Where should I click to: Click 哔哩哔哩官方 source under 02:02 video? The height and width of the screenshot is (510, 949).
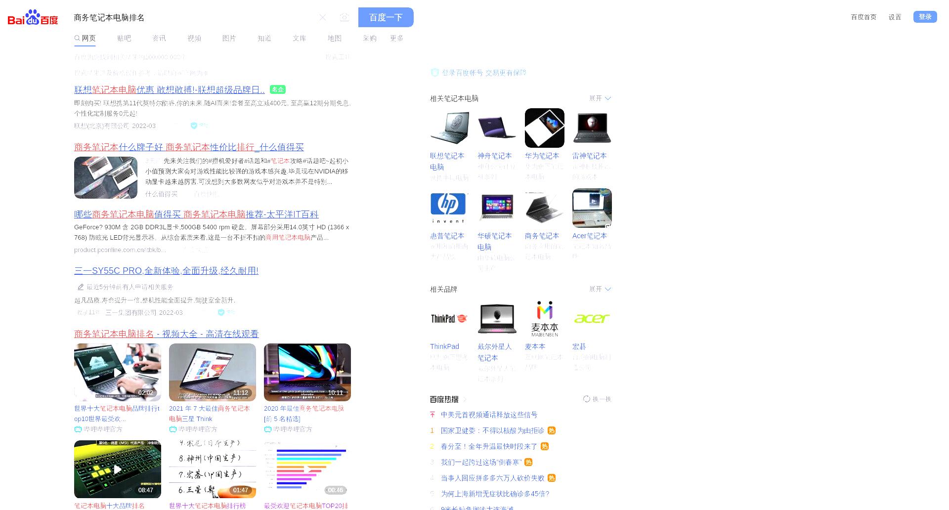(103, 429)
